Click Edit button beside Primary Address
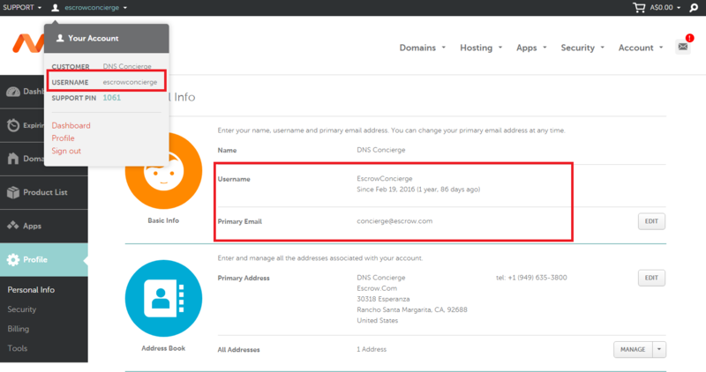706x372 pixels. click(x=650, y=279)
